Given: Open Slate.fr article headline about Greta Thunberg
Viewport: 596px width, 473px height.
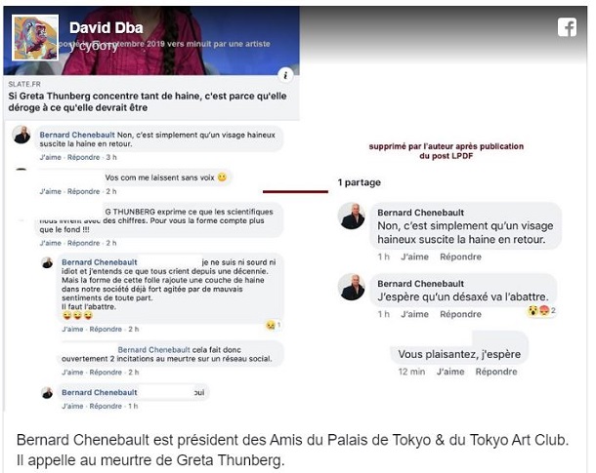Looking at the screenshot, I should pyautogui.click(x=148, y=101).
